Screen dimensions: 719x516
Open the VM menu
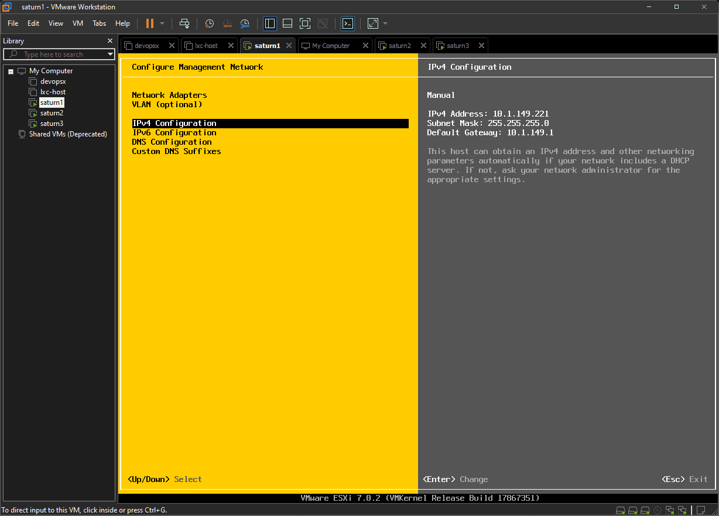78,23
